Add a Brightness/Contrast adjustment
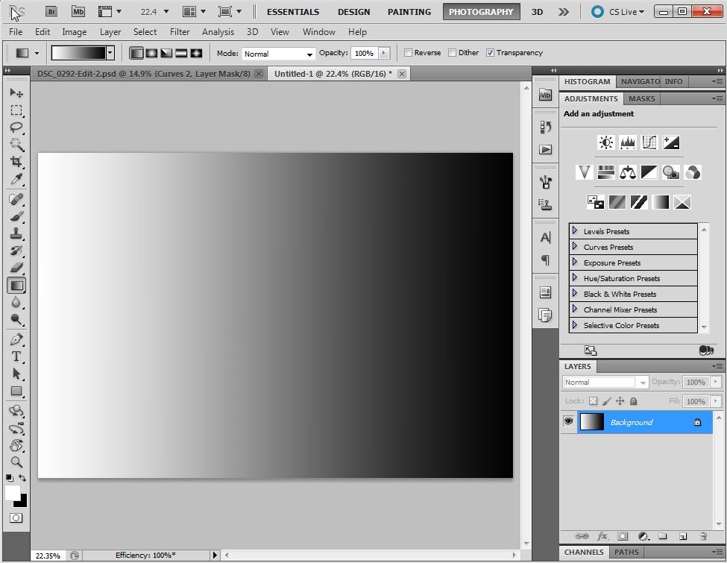This screenshot has width=727, height=563. pos(605,142)
